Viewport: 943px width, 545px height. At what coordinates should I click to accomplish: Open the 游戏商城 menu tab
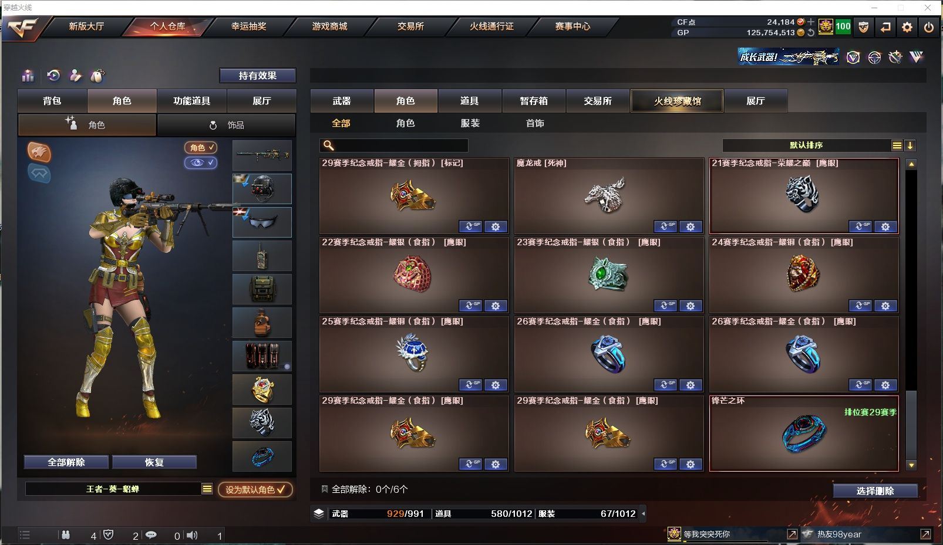tap(329, 26)
